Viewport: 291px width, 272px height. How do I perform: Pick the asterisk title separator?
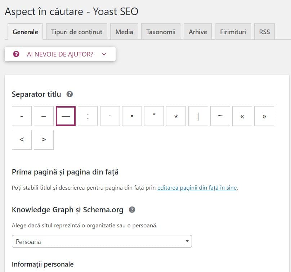coord(154,116)
